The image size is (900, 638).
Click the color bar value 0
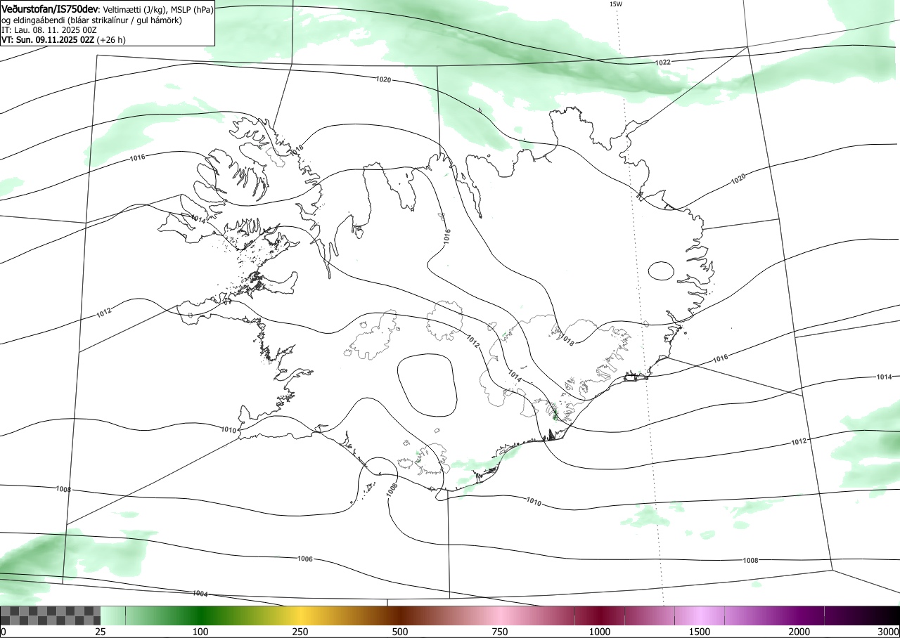[x=4, y=632]
